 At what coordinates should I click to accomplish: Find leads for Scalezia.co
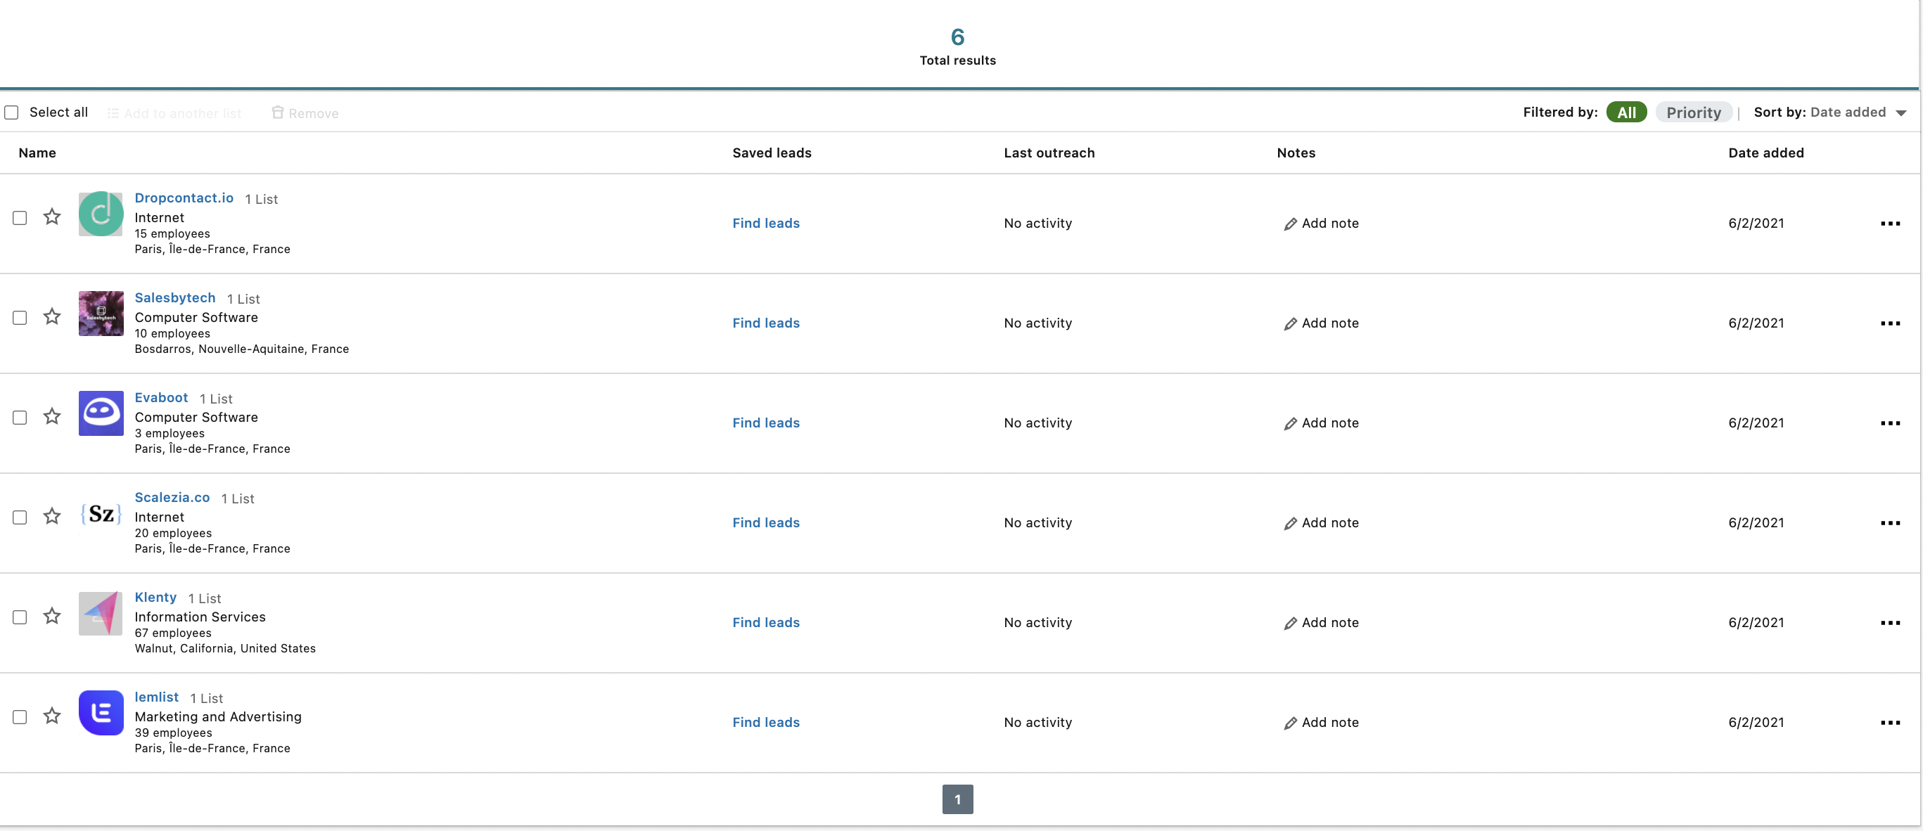766,524
